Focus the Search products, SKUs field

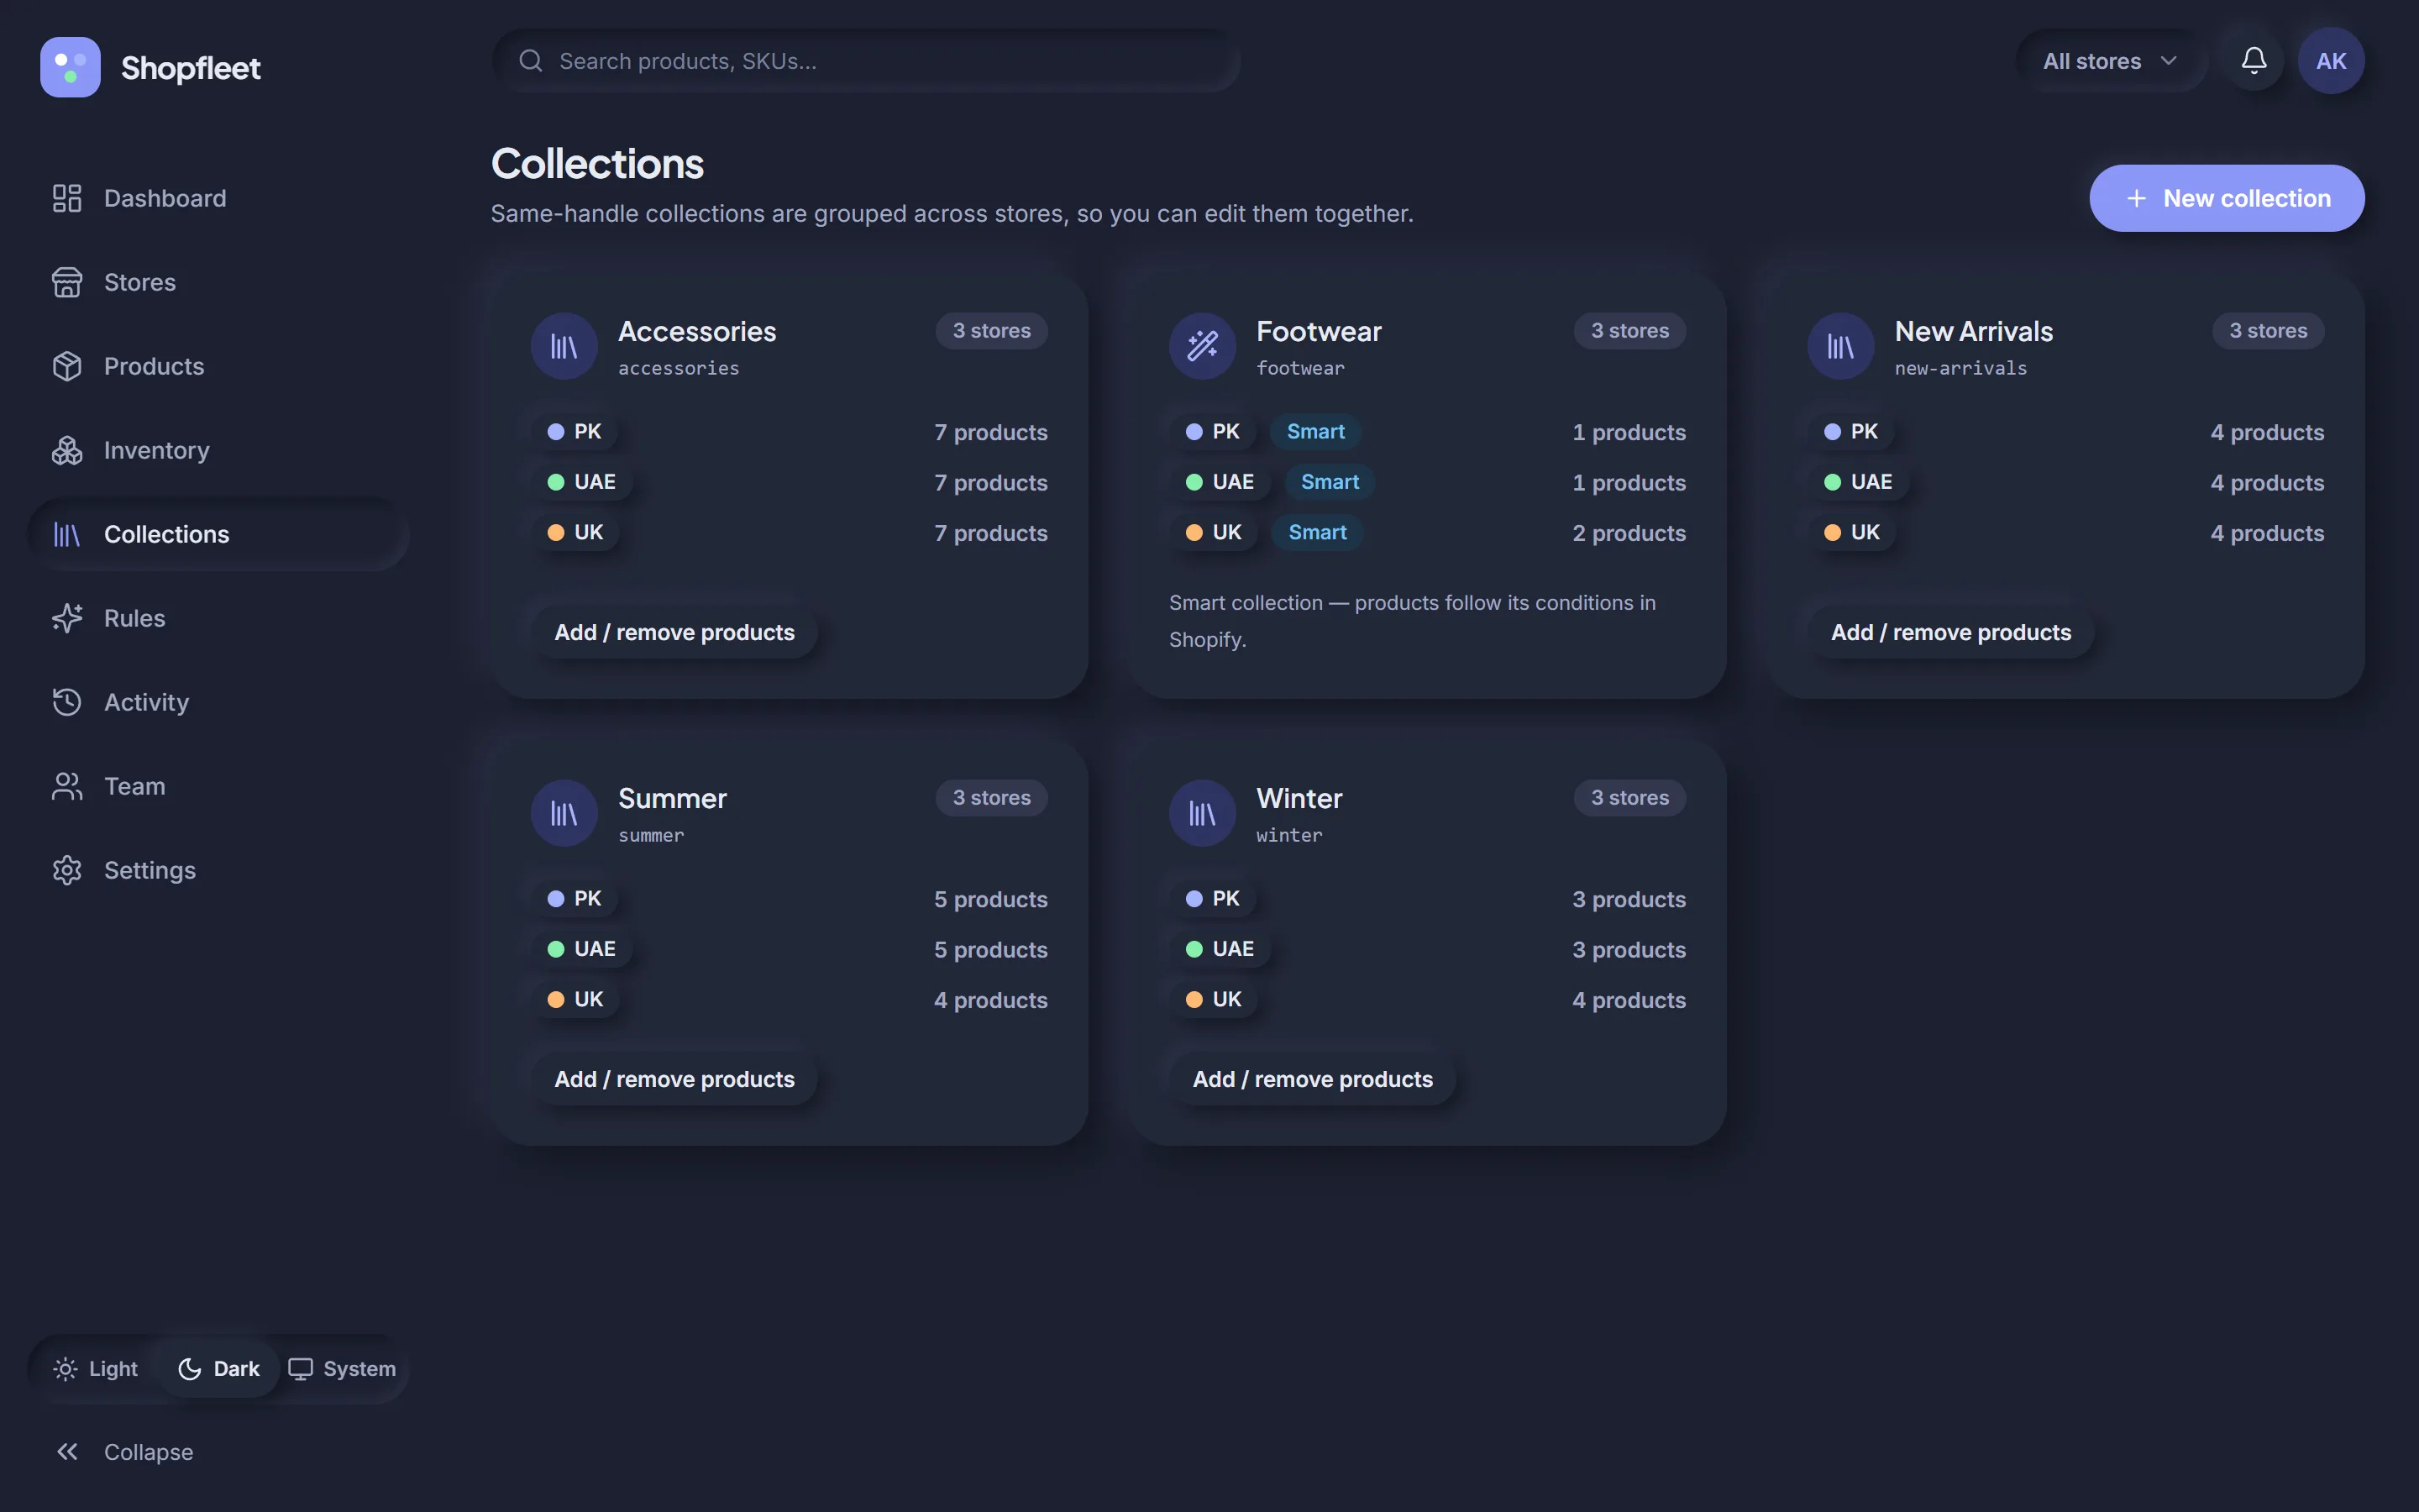(x=867, y=61)
